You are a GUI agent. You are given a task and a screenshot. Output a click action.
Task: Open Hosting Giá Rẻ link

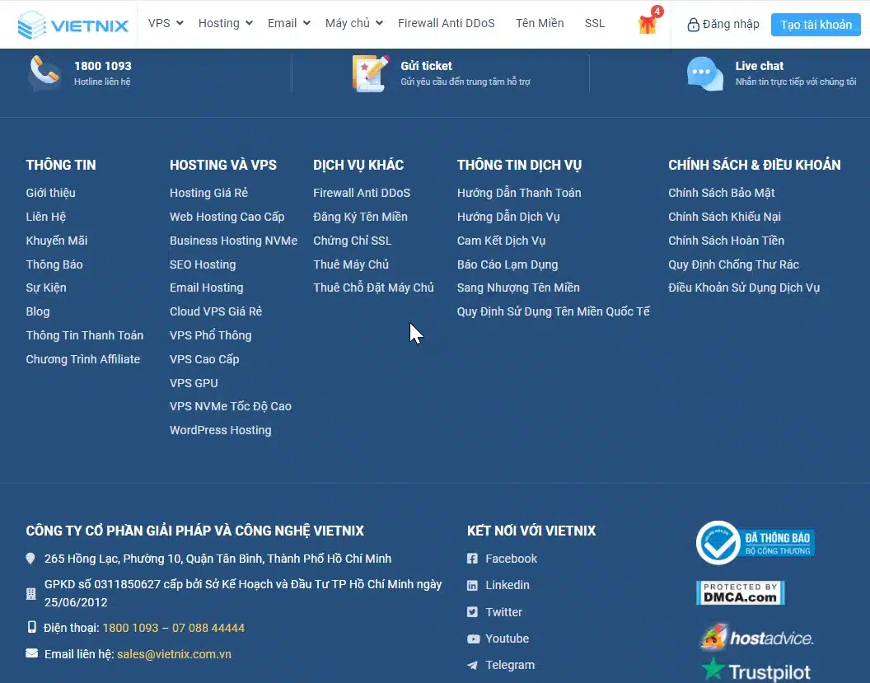[208, 193]
